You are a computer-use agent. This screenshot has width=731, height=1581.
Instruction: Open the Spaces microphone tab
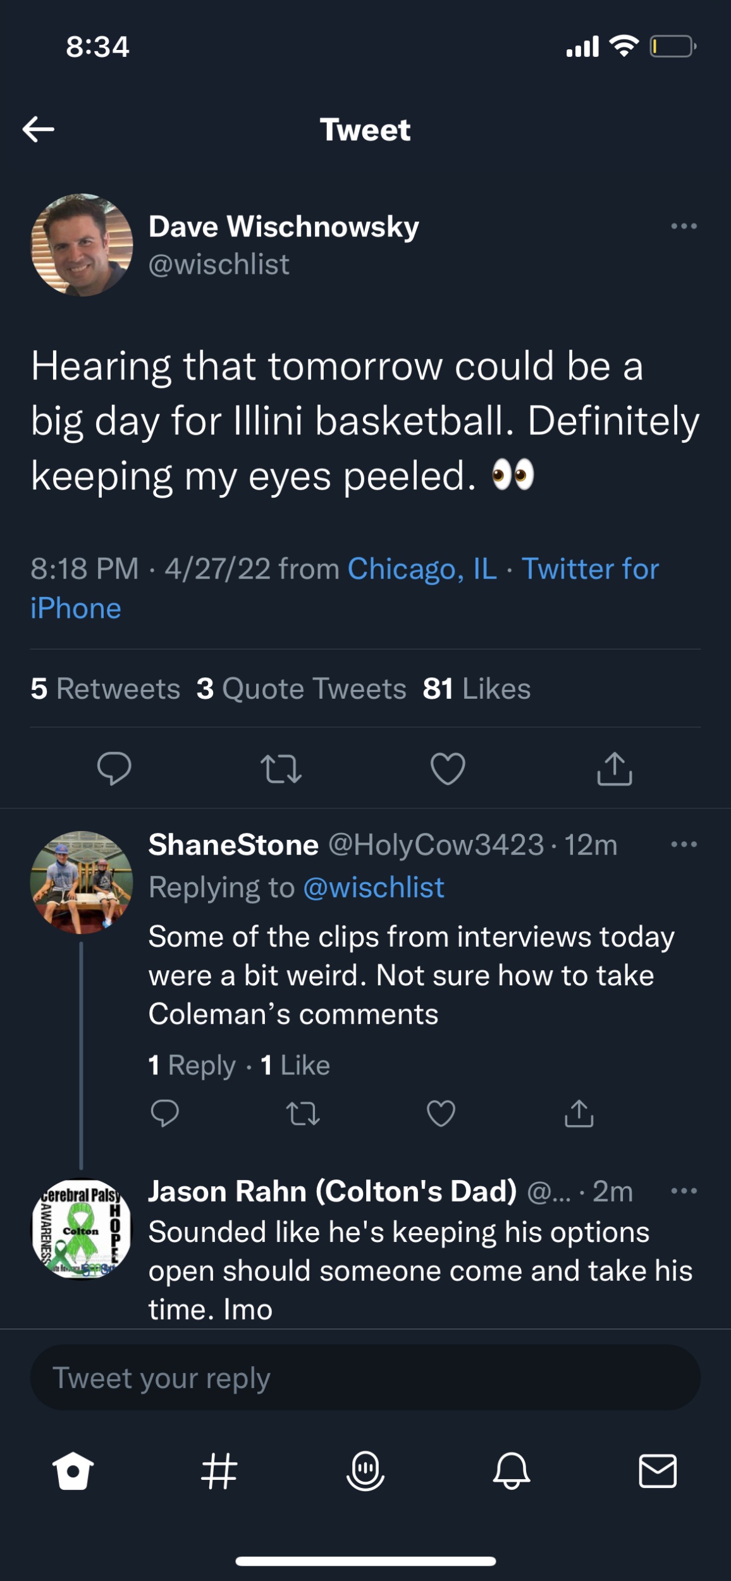(x=365, y=1470)
